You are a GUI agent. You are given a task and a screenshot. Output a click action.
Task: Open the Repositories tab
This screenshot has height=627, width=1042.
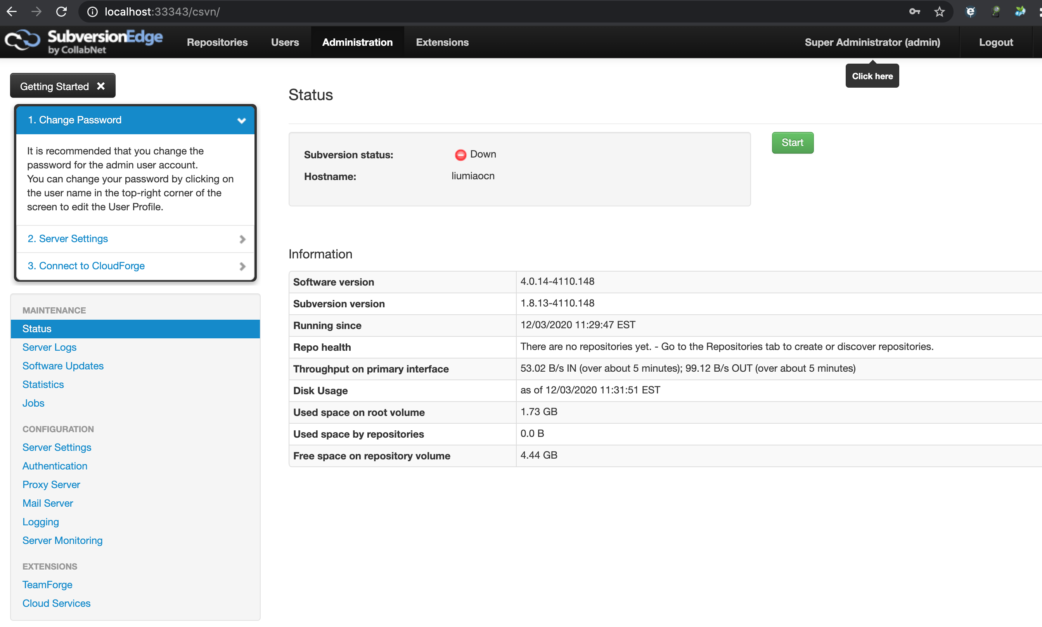click(217, 42)
